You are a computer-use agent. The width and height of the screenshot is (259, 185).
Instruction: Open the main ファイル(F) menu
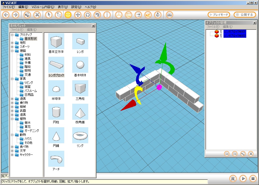[8, 7]
